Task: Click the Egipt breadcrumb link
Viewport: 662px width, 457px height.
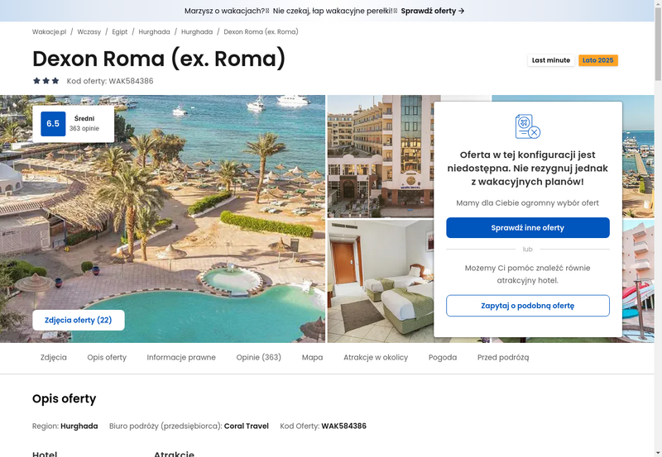Action: [119, 31]
